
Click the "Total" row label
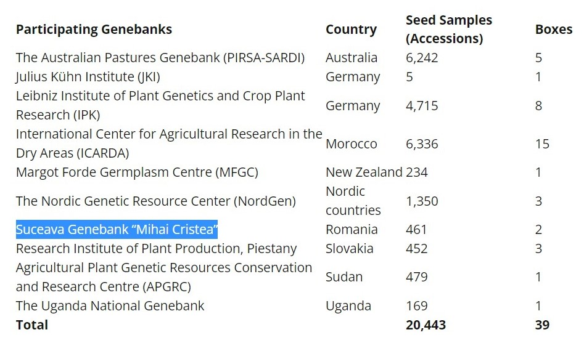tap(32, 325)
